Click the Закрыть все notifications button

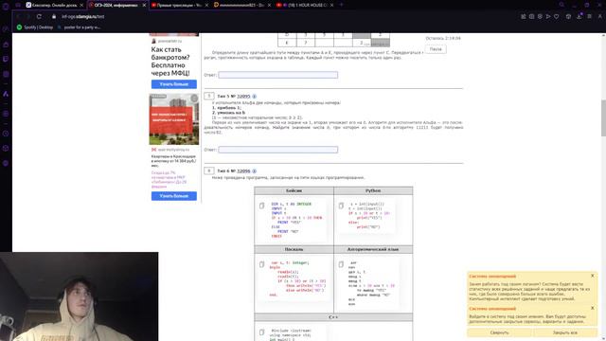[x=564, y=332]
